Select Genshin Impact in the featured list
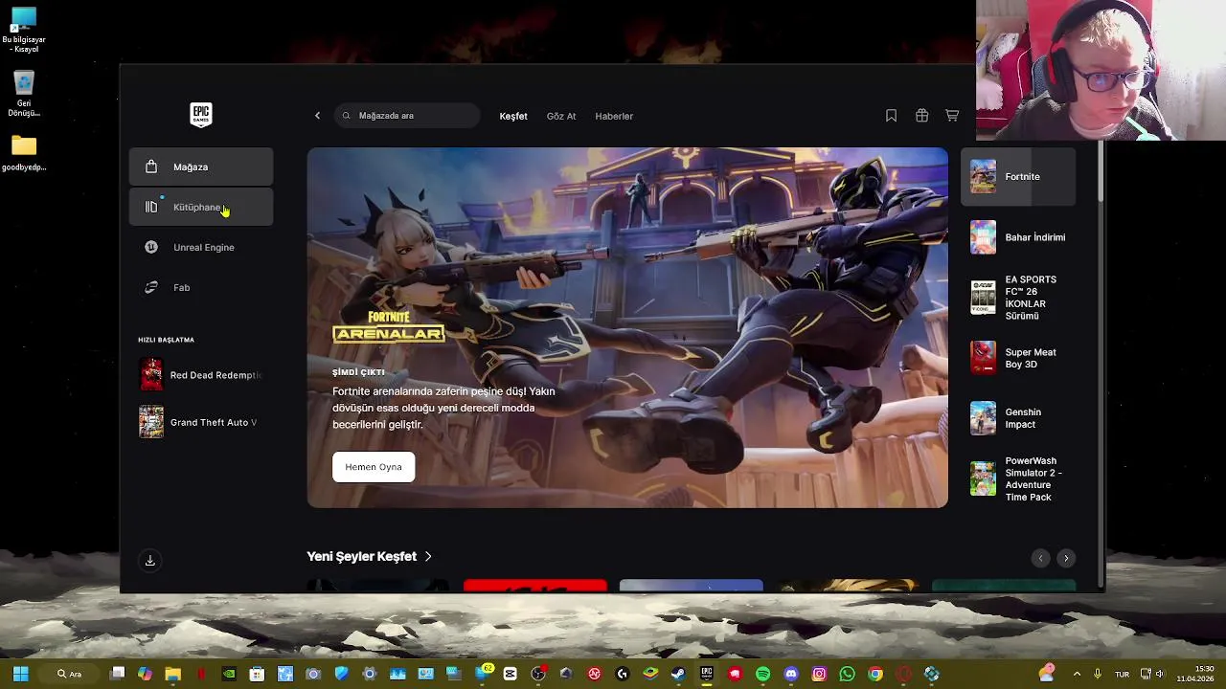 coord(1018,418)
